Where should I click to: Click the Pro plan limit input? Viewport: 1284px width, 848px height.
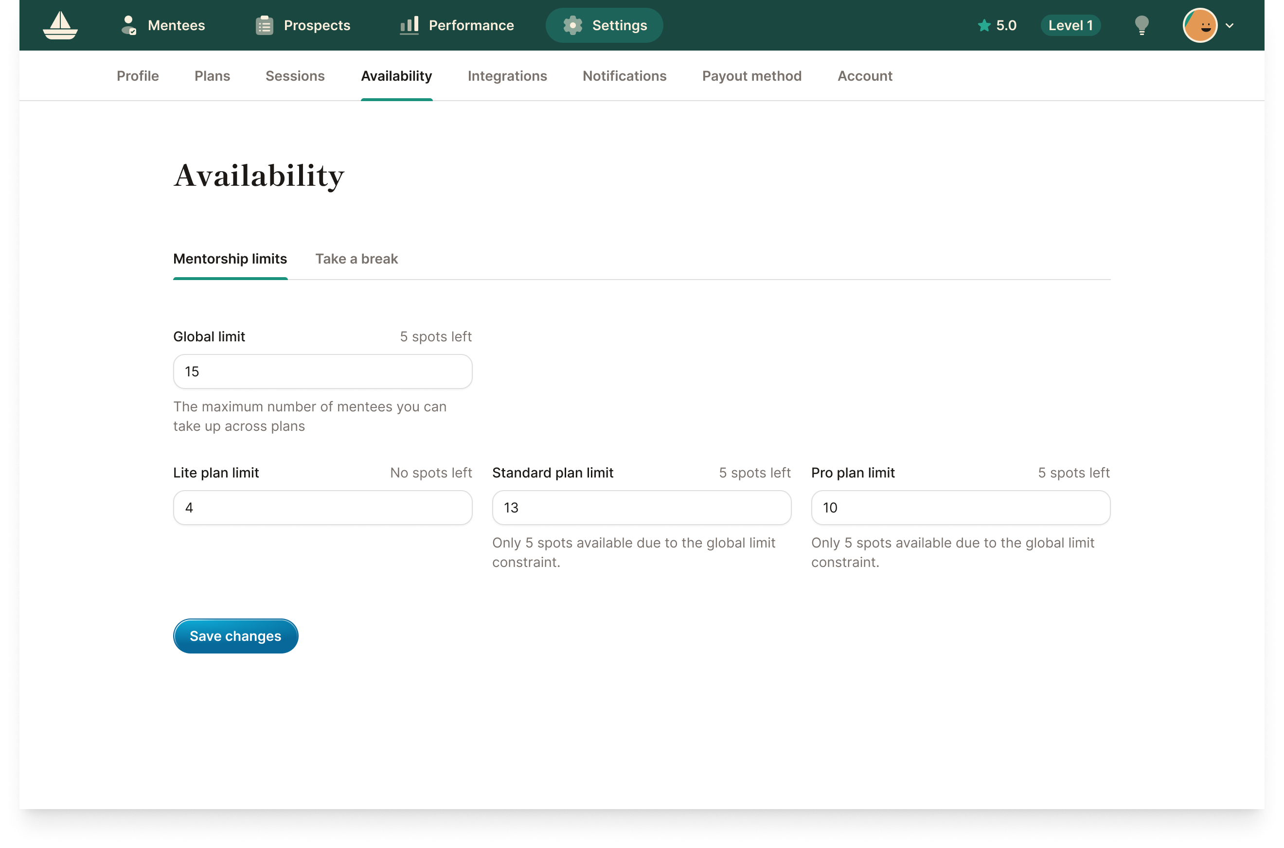click(x=960, y=507)
